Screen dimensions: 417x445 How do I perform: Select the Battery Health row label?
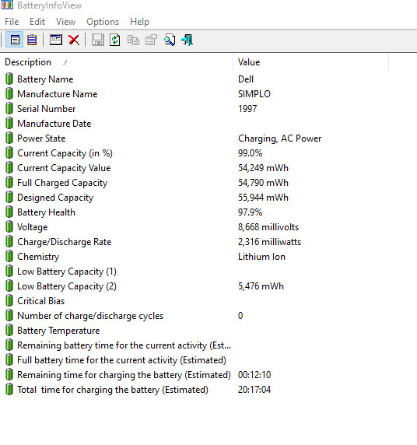click(x=46, y=212)
